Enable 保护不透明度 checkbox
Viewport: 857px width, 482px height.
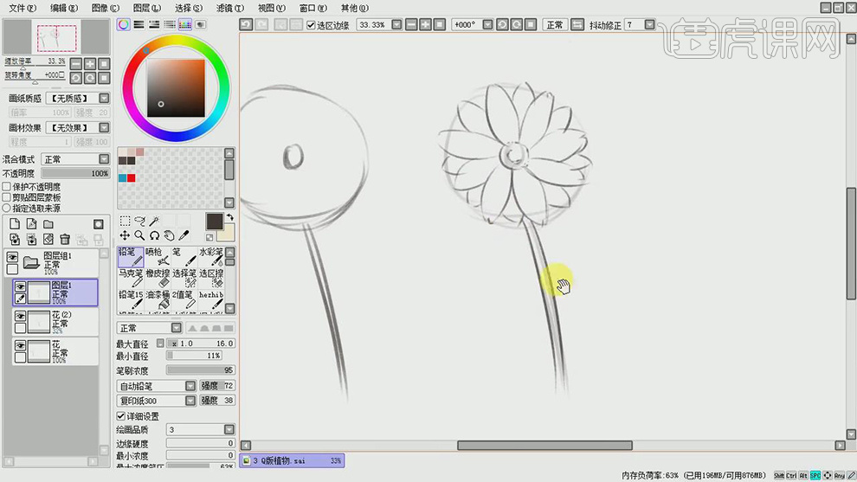point(7,187)
